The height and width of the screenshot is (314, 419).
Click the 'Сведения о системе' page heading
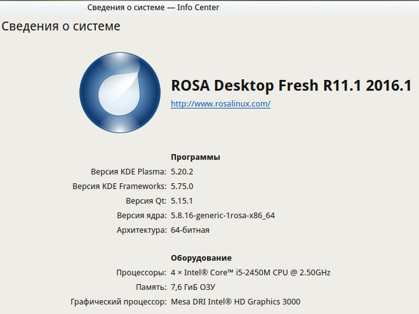coord(61,27)
